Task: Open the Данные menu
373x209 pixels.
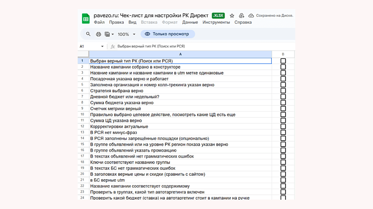Action: (x=190, y=22)
